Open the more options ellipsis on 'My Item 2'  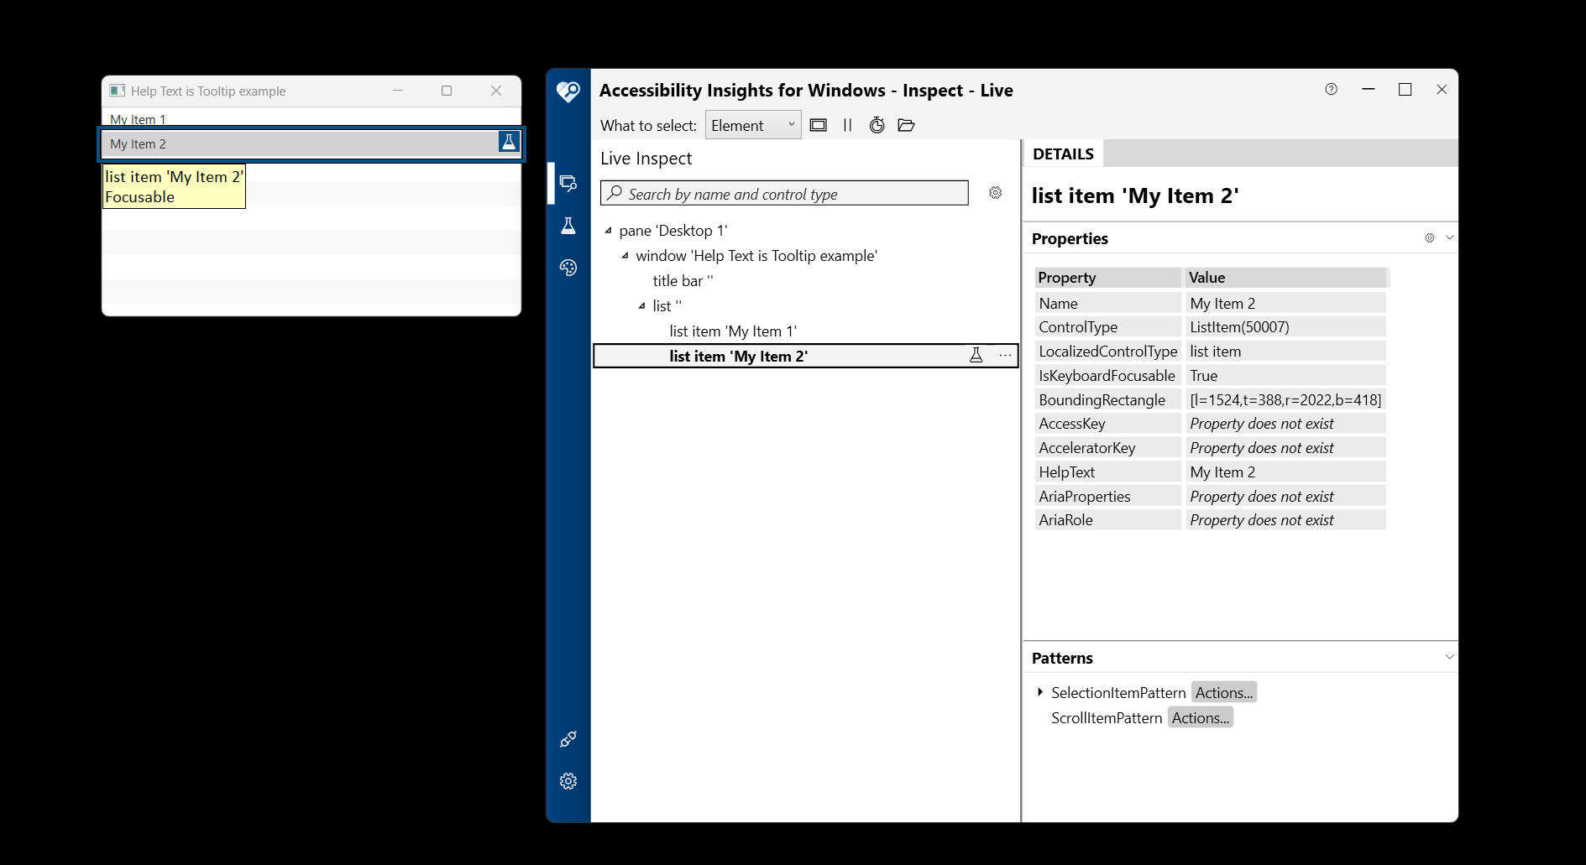pos(1005,356)
